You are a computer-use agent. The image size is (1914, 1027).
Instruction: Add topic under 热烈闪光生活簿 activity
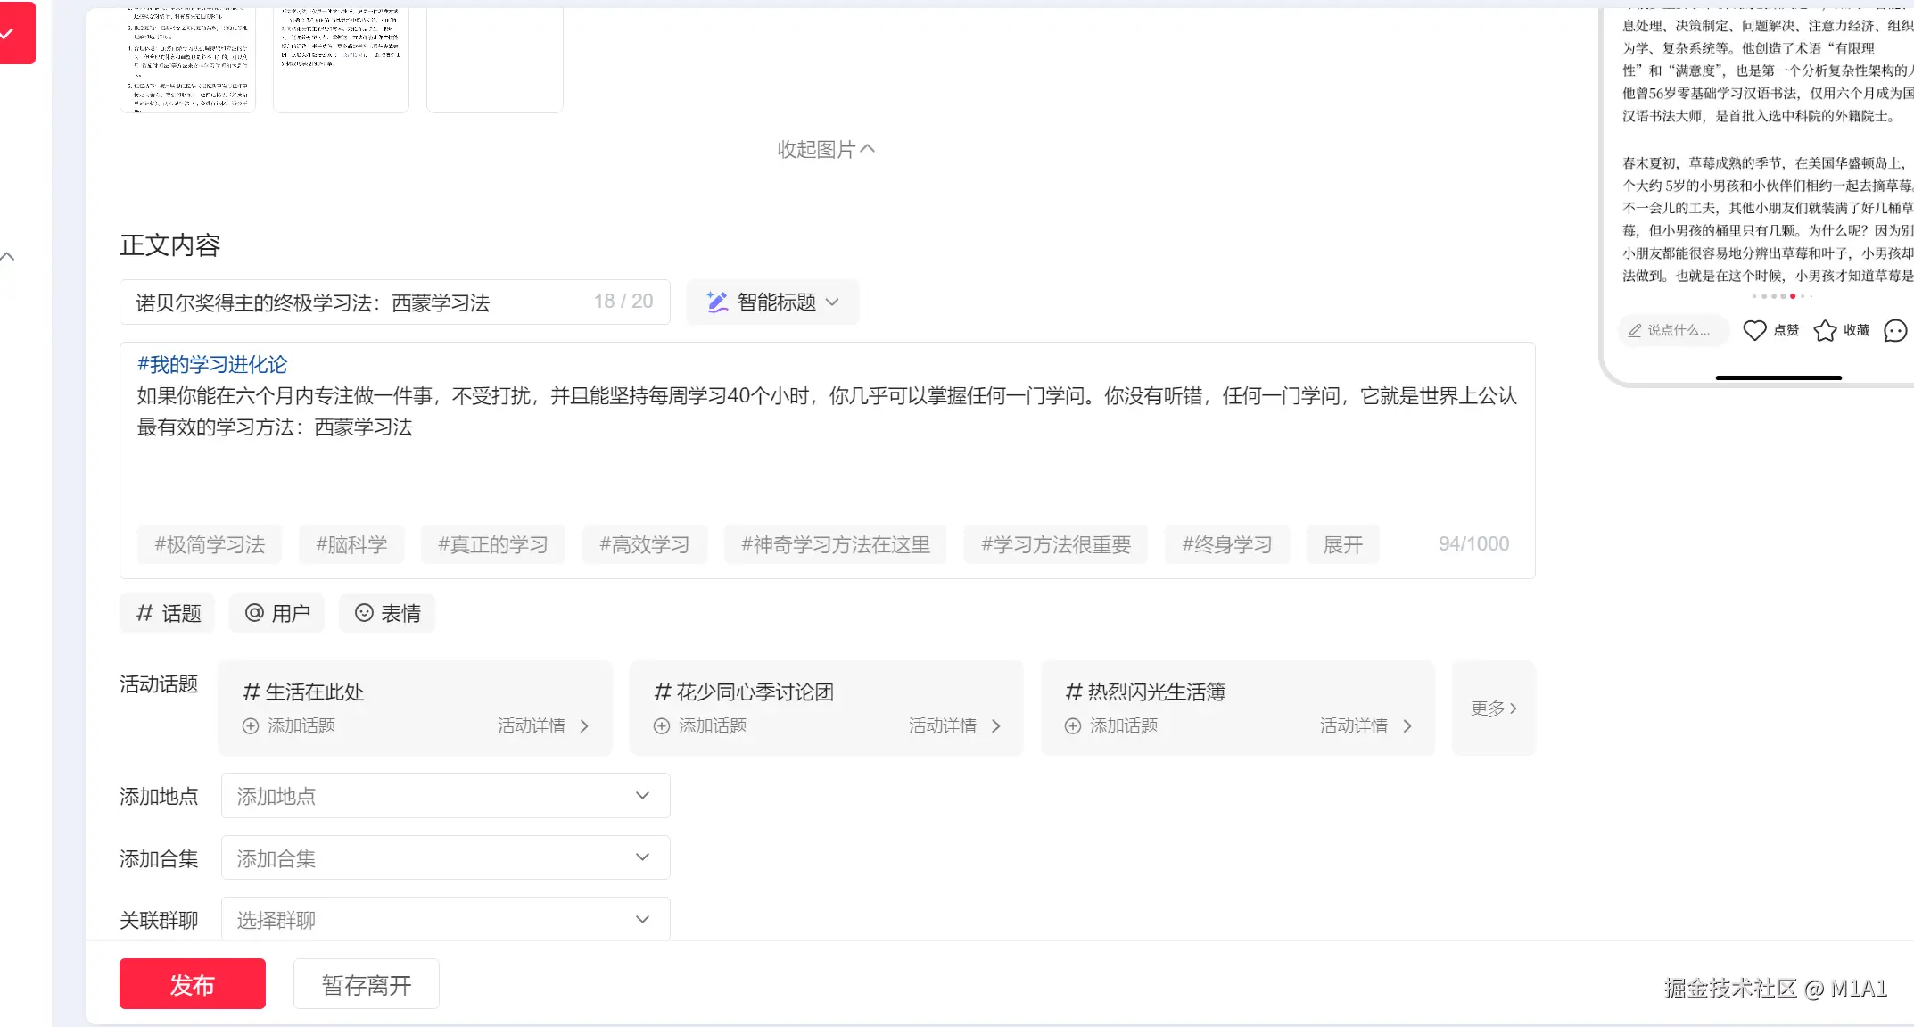click(1111, 726)
